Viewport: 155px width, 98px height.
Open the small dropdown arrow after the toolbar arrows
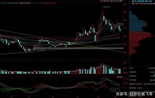pyautogui.click(x=123, y=1)
